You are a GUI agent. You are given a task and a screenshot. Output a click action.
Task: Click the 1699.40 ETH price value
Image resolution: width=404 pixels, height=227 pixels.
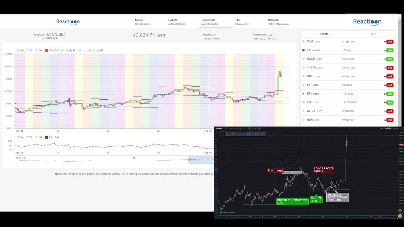[x=346, y=50]
